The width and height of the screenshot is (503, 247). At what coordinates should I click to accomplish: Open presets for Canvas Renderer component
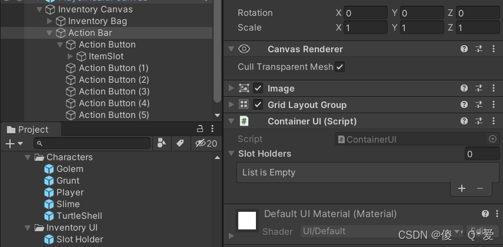pos(479,49)
